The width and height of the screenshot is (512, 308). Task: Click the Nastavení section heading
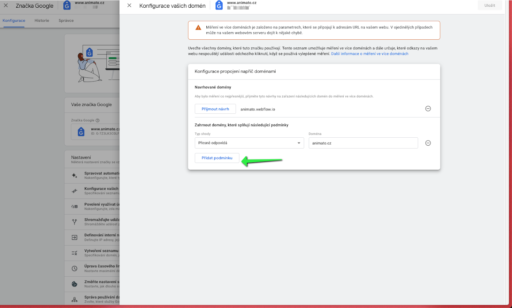tap(81, 157)
